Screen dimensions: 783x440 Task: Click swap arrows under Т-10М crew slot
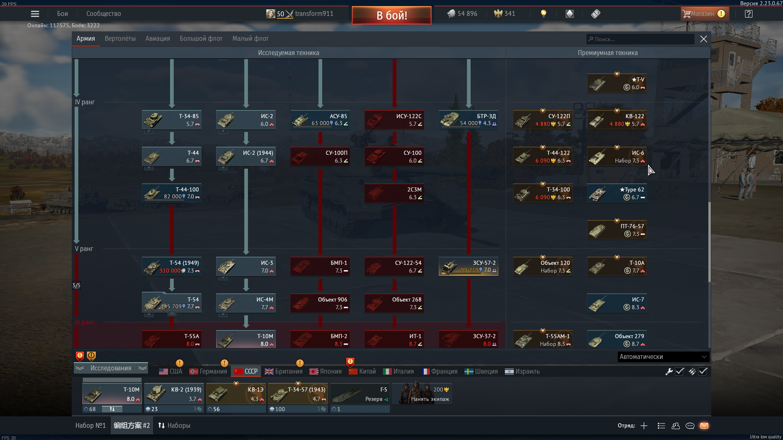112,409
